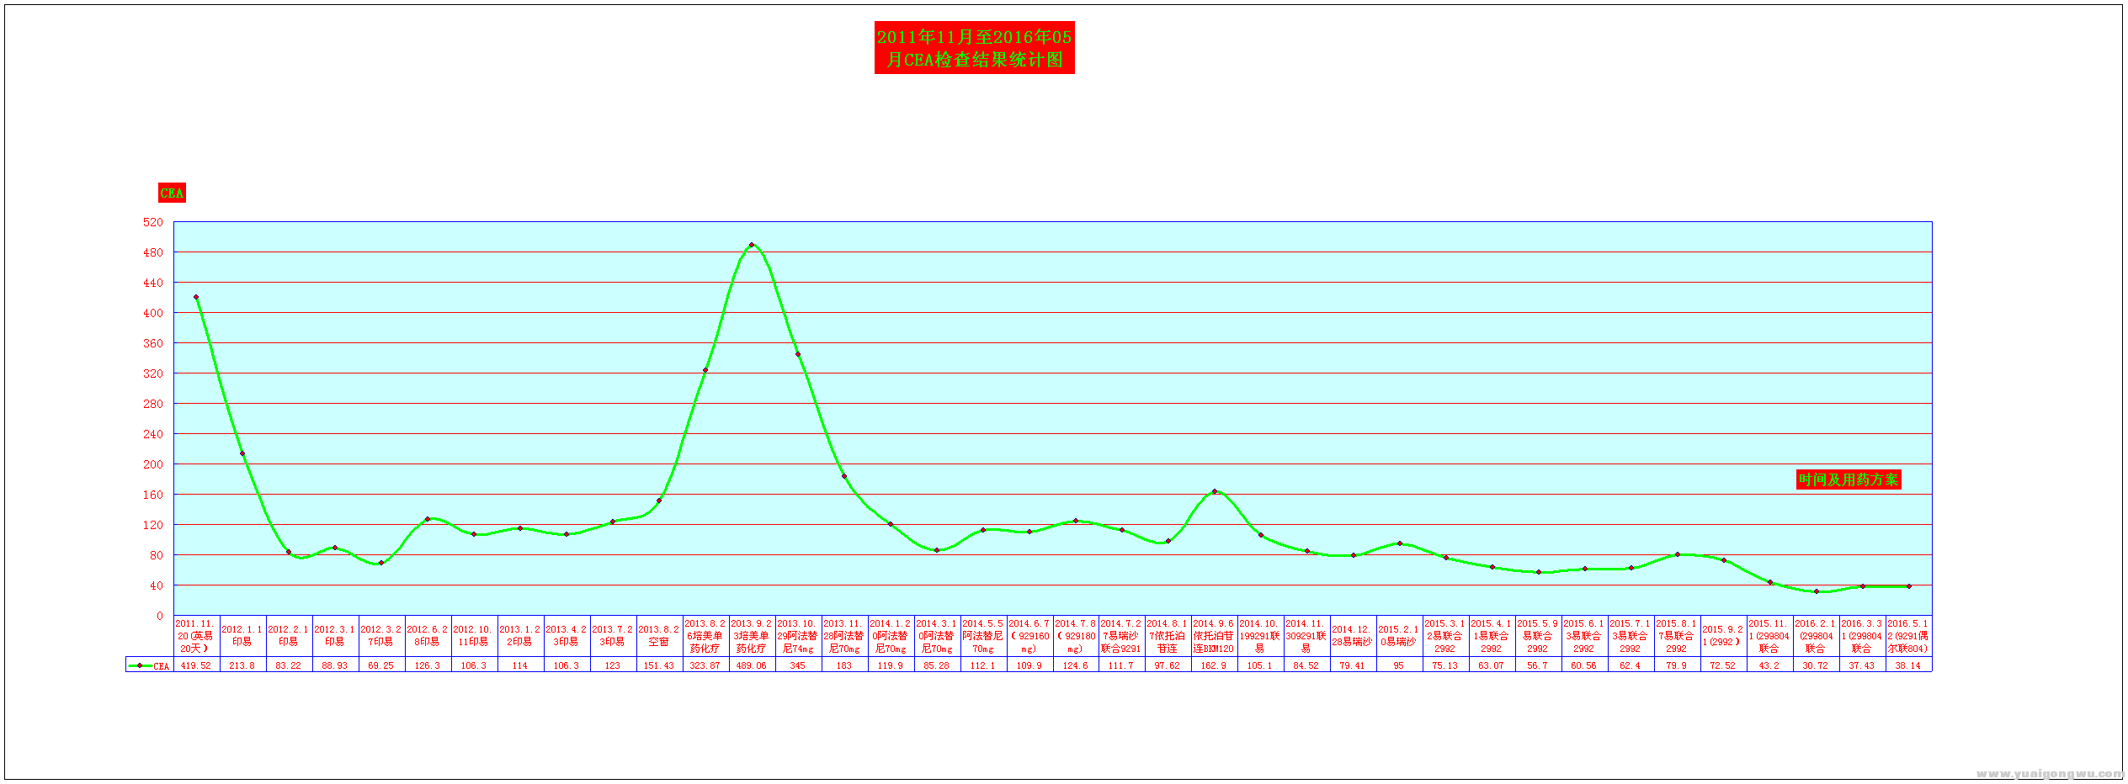Select the data marker at 345 after peak

(x=798, y=354)
